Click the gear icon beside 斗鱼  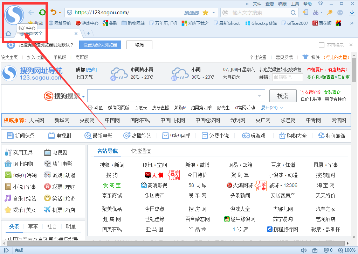(90, 108)
